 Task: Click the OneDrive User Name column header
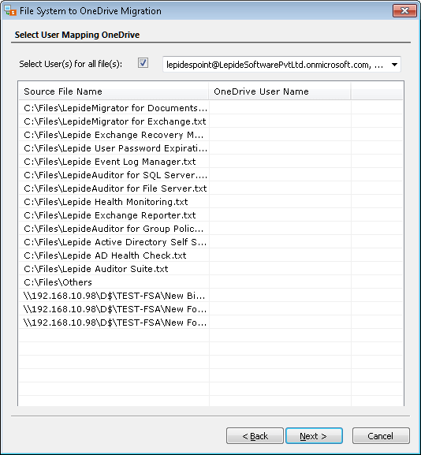coord(280,91)
